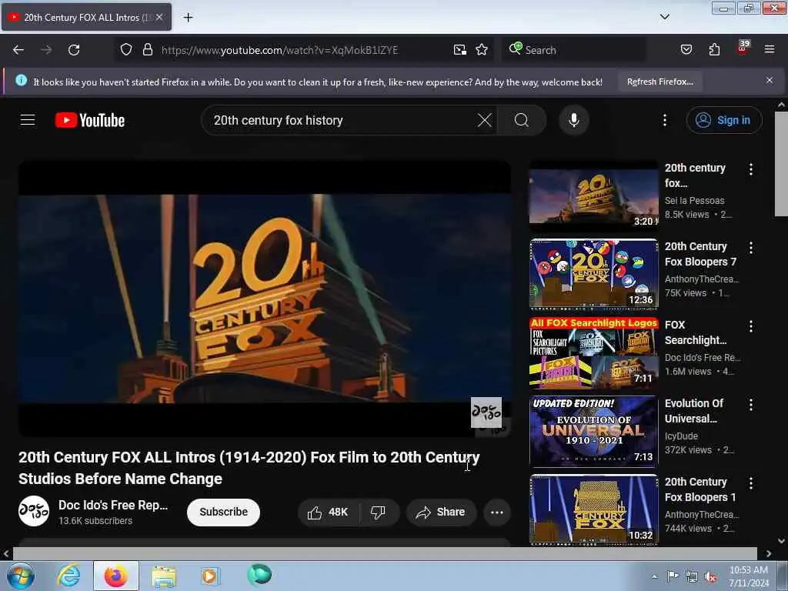The height and width of the screenshot is (591, 788).
Task: Open options menu for Fox Bloopers 1
Action: 751,483
